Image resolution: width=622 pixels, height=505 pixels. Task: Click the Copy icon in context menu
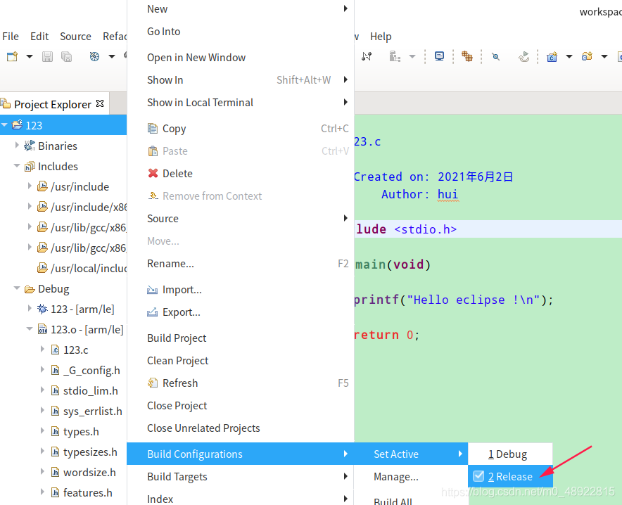point(153,129)
